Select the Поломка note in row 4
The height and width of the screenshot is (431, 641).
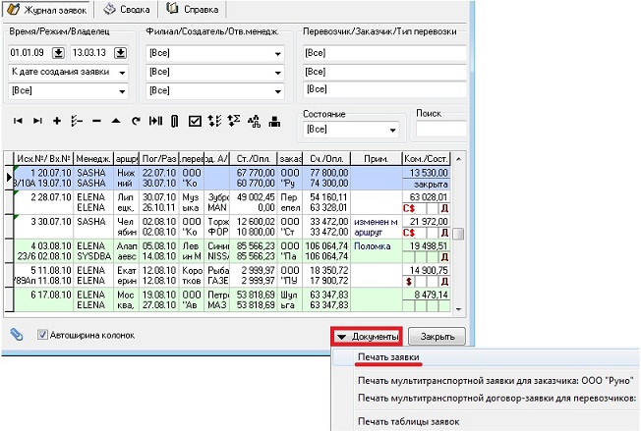pos(372,246)
